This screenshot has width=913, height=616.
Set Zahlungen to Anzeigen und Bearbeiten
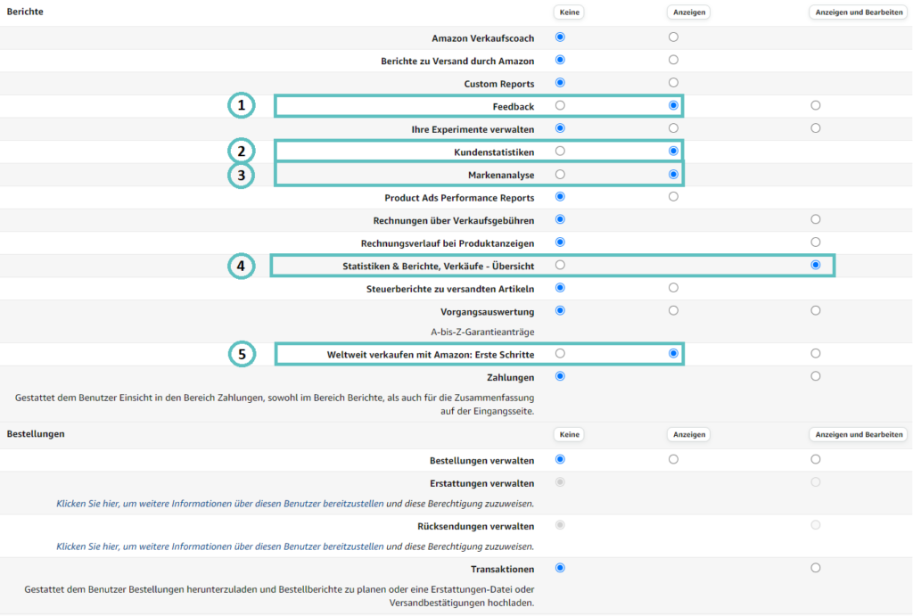tap(815, 376)
